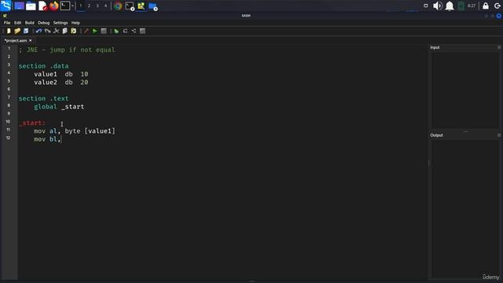
Task: Place cursor at end of 'mov bl,' line
Action: coord(61,139)
